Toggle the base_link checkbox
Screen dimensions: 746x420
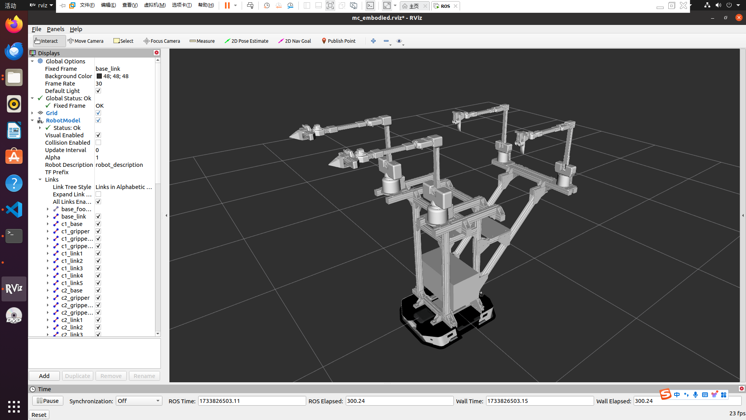click(98, 216)
